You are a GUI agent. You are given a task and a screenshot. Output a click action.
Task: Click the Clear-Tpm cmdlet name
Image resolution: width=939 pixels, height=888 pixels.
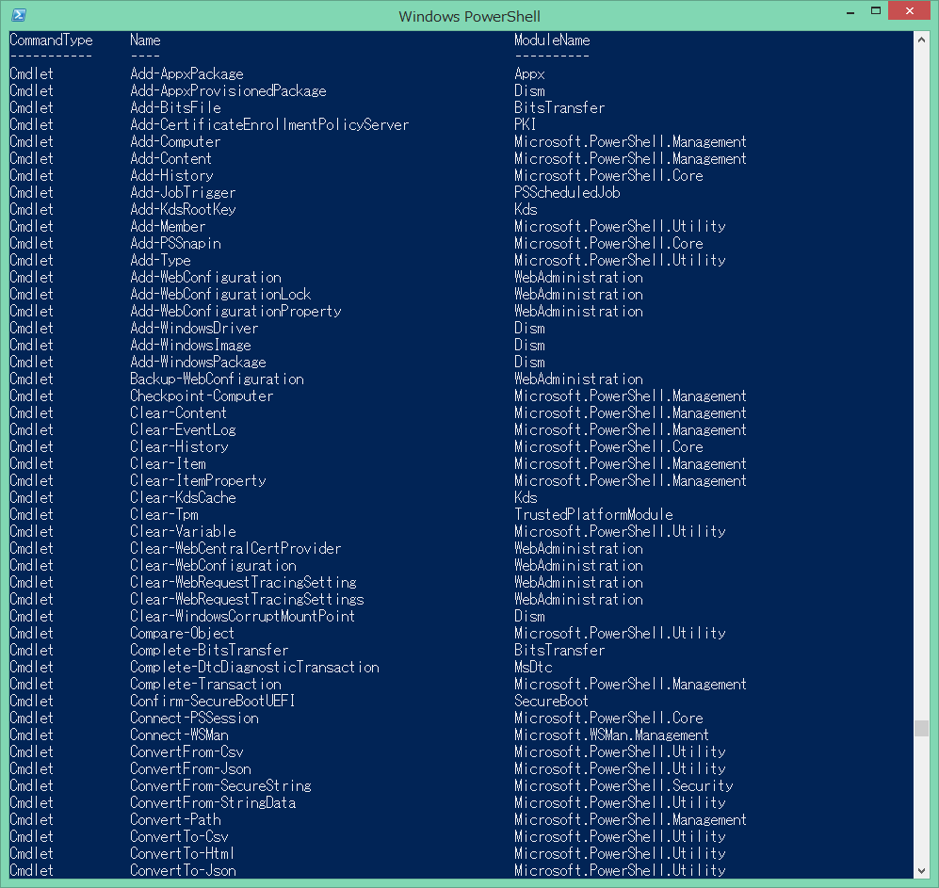pyautogui.click(x=164, y=515)
